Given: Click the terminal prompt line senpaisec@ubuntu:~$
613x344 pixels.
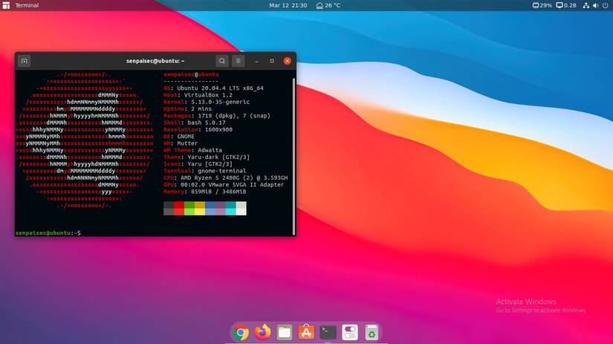Looking at the screenshot, I should 48,233.
